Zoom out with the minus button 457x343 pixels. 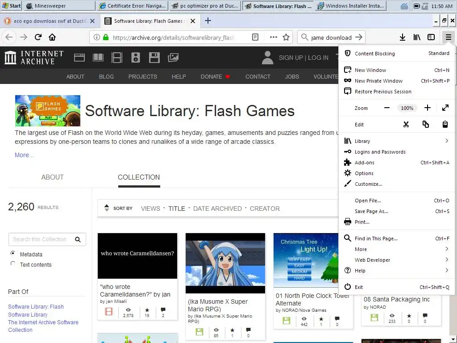(x=387, y=108)
